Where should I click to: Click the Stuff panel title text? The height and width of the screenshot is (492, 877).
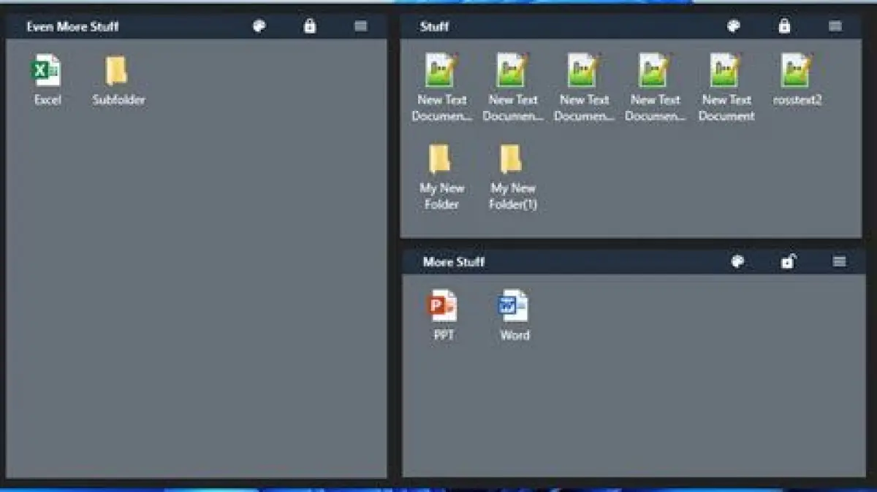pyautogui.click(x=434, y=27)
